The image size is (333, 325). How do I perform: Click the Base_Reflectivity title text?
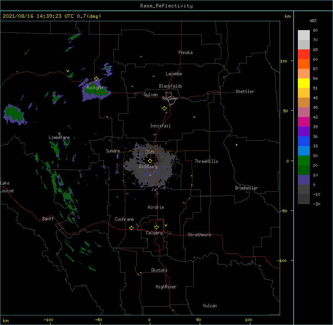point(166,6)
